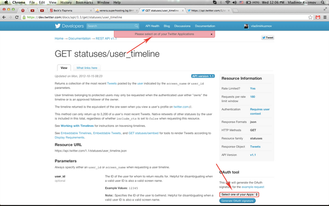
Task: Switch to the red circle icon tab
Action: pyautogui.click(x=23, y=10)
